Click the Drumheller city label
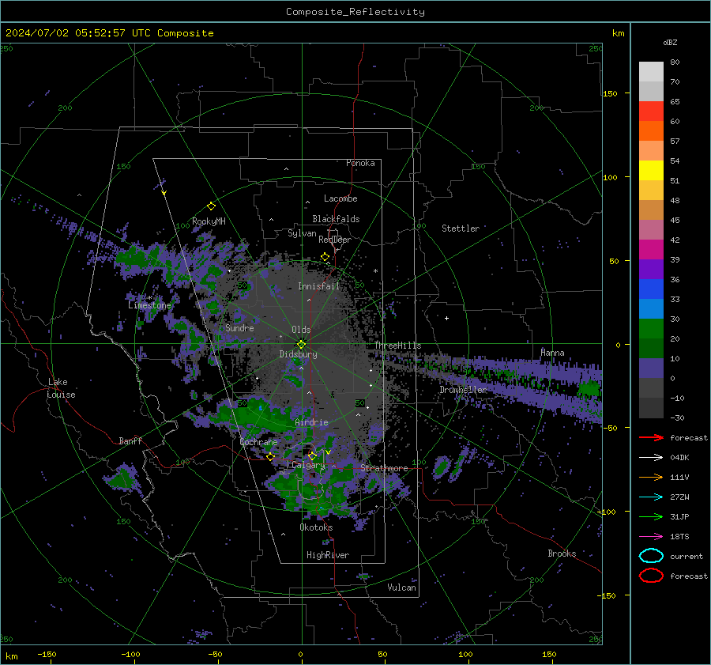Viewport: 711px width, 665px height. [463, 390]
